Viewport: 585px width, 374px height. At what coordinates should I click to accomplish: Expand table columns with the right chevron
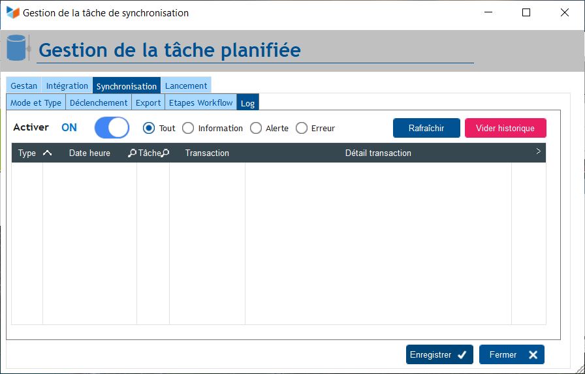click(x=538, y=151)
